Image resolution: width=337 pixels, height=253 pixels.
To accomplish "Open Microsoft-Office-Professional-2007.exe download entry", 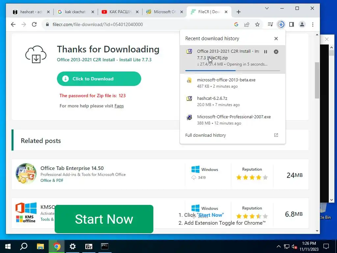I will tap(233, 120).
